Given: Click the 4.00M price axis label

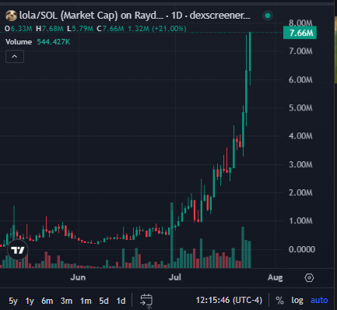Looking at the screenshot, I should (x=300, y=136).
